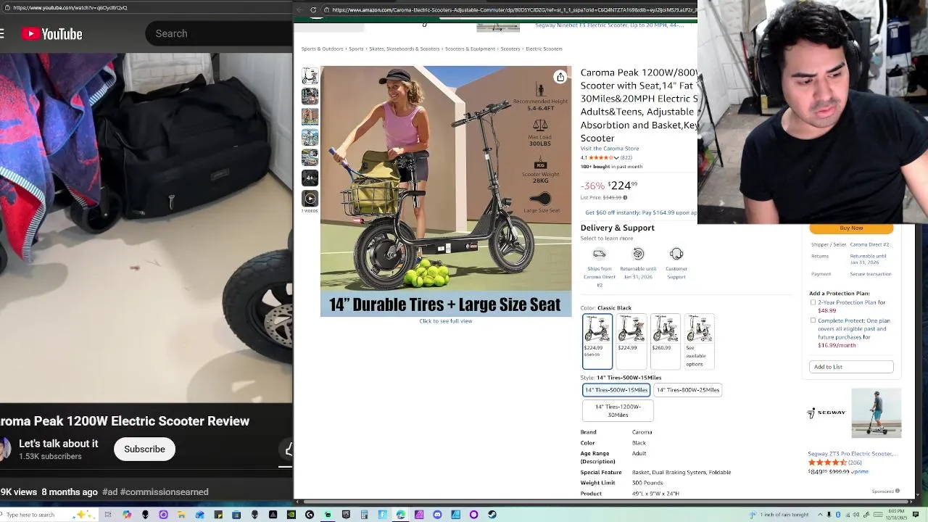Open Epic Games Launcher from taskbar

[x=346, y=515]
